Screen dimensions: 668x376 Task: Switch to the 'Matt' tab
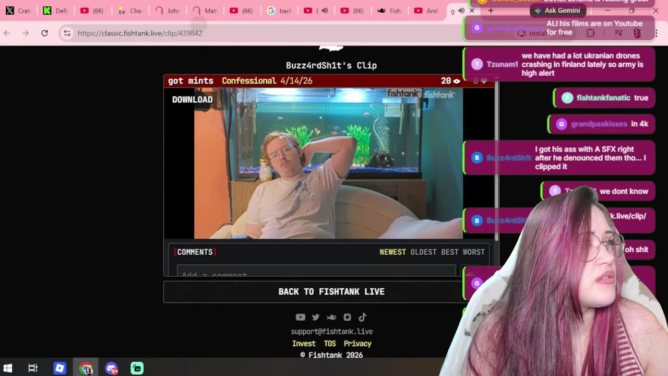click(205, 10)
